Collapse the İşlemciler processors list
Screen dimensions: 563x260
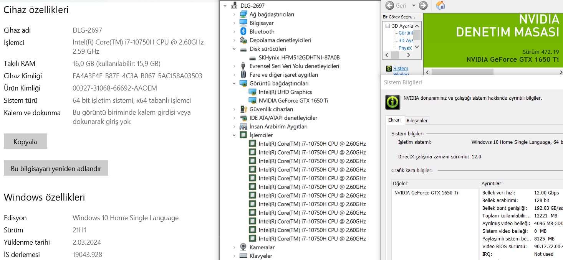coord(235,135)
